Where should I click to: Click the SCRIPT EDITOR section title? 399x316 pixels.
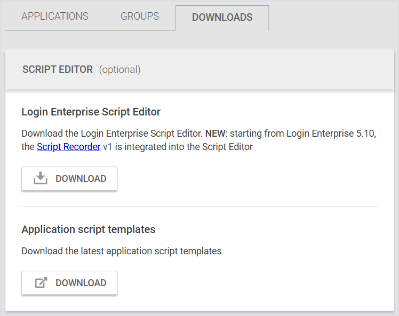58,70
